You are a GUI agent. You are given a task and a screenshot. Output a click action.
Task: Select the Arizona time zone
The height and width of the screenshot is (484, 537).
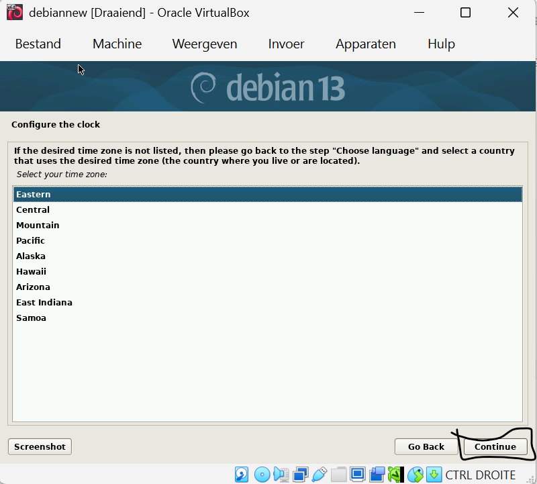click(267, 287)
